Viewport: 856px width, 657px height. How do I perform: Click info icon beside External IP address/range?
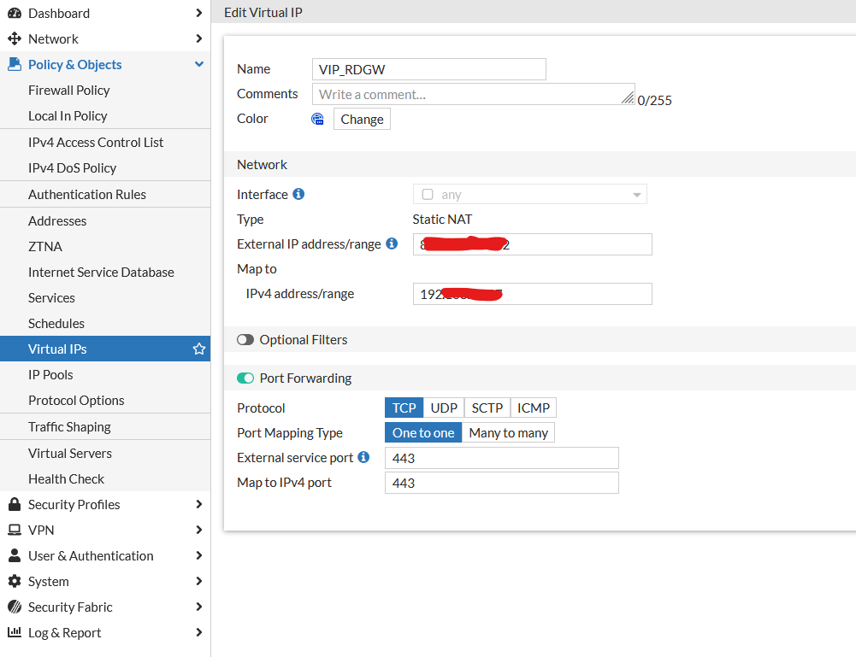click(x=392, y=243)
